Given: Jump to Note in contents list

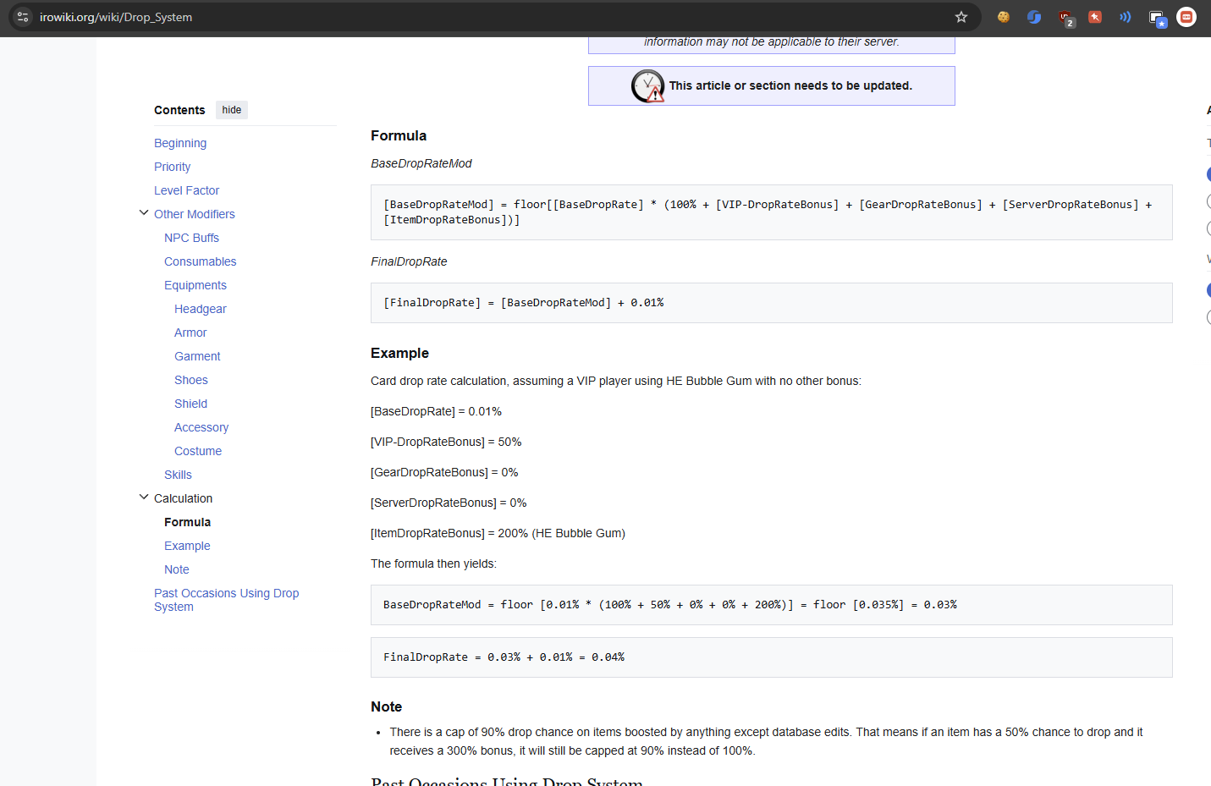Looking at the screenshot, I should coord(177,569).
